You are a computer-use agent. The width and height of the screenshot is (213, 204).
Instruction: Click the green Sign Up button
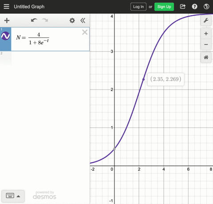[x=164, y=7]
